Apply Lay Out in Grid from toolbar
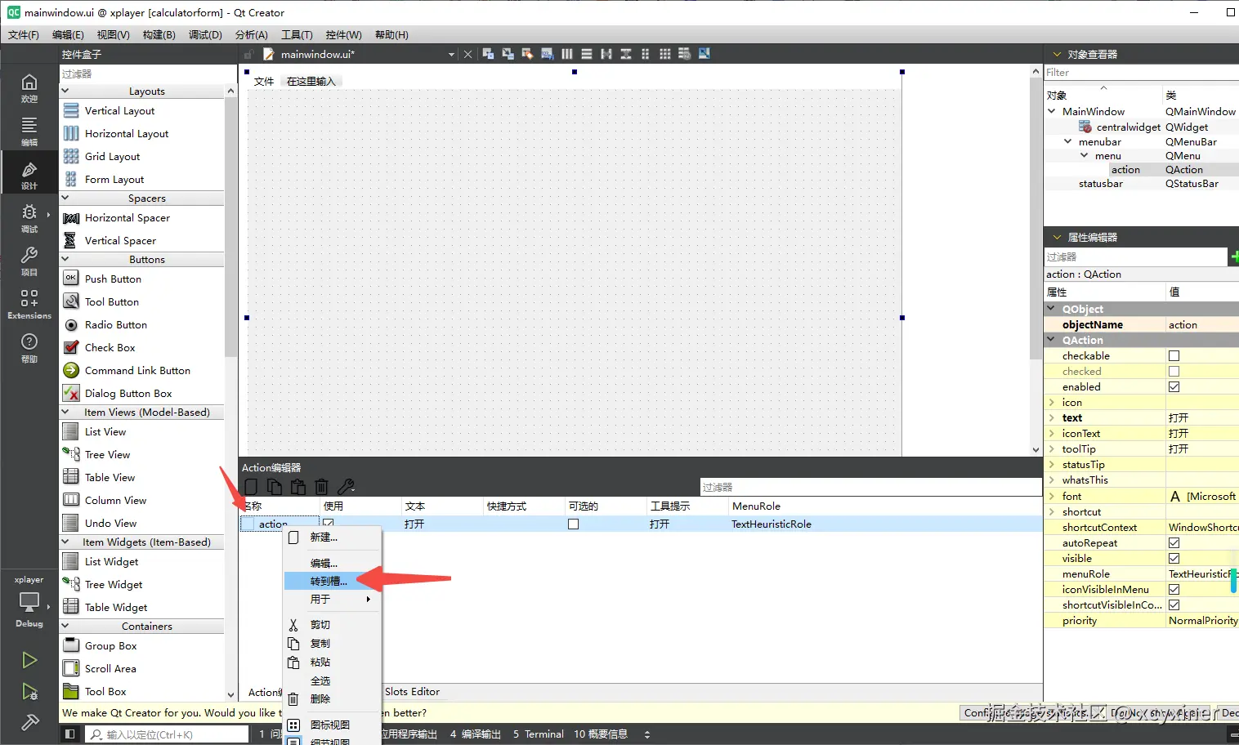 tap(664, 54)
